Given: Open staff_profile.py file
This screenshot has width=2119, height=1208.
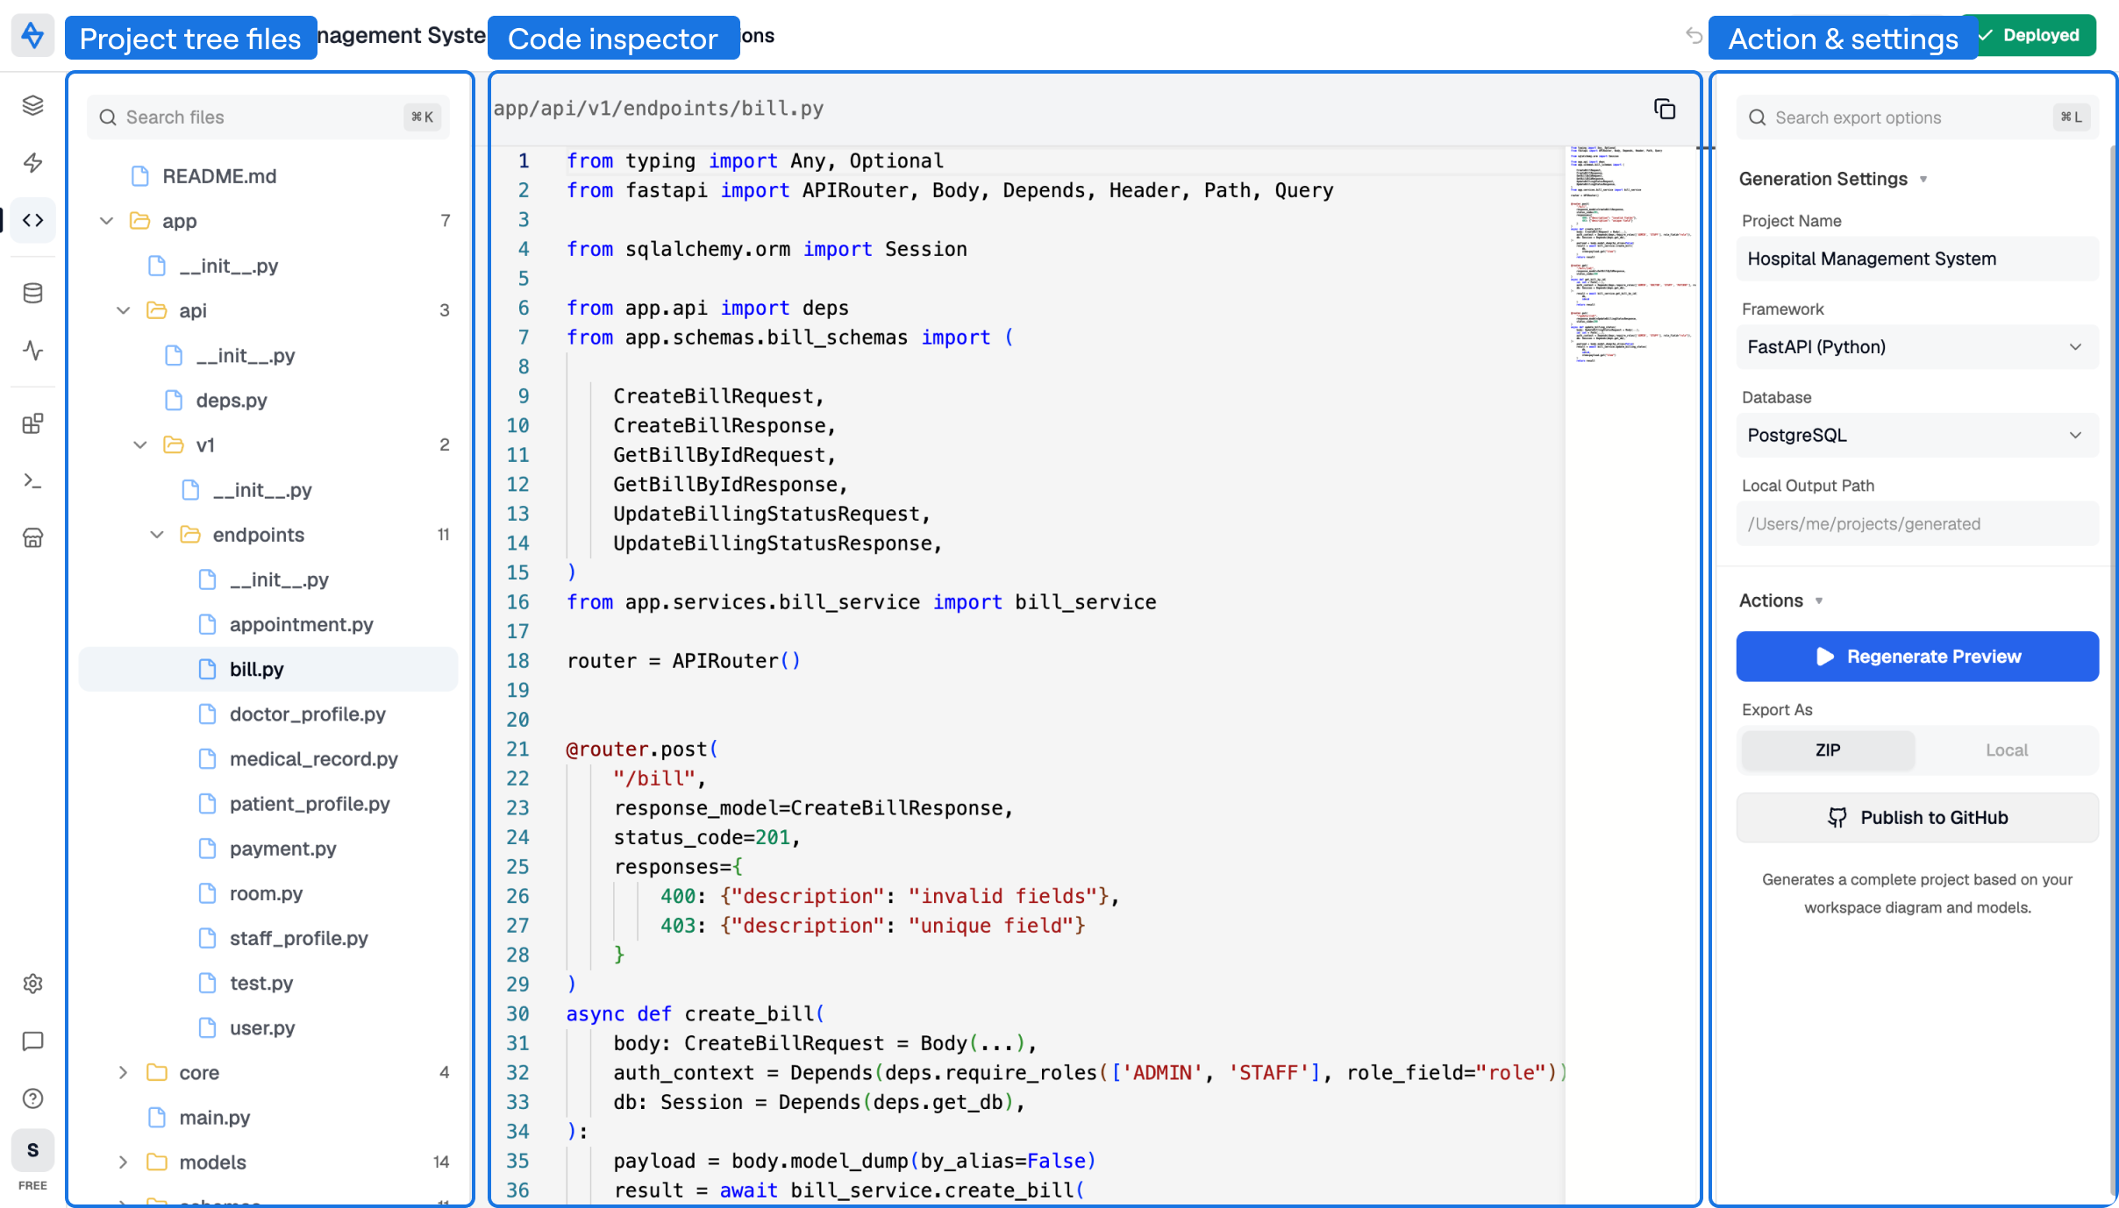Looking at the screenshot, I should click(268, 938).
